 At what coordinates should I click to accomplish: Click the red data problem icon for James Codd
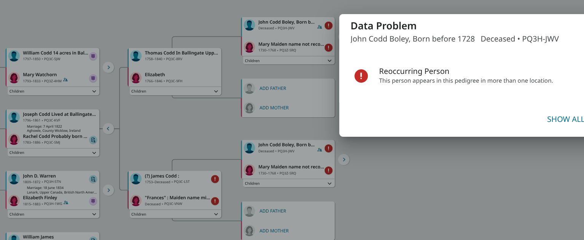[x=215, y=179]
